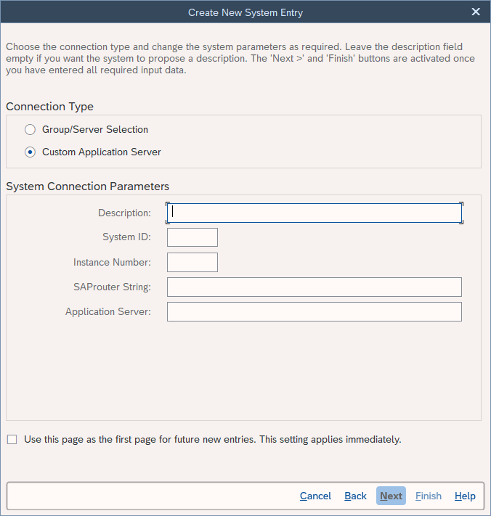Click the Instance Number field

[x=192, y=262]
